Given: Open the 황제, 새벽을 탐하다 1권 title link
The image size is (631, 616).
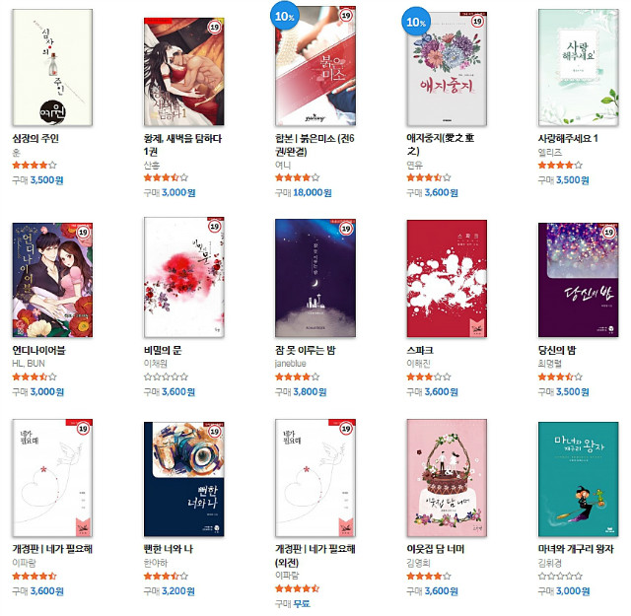Looking at the screenshot, I should (182, 145).
